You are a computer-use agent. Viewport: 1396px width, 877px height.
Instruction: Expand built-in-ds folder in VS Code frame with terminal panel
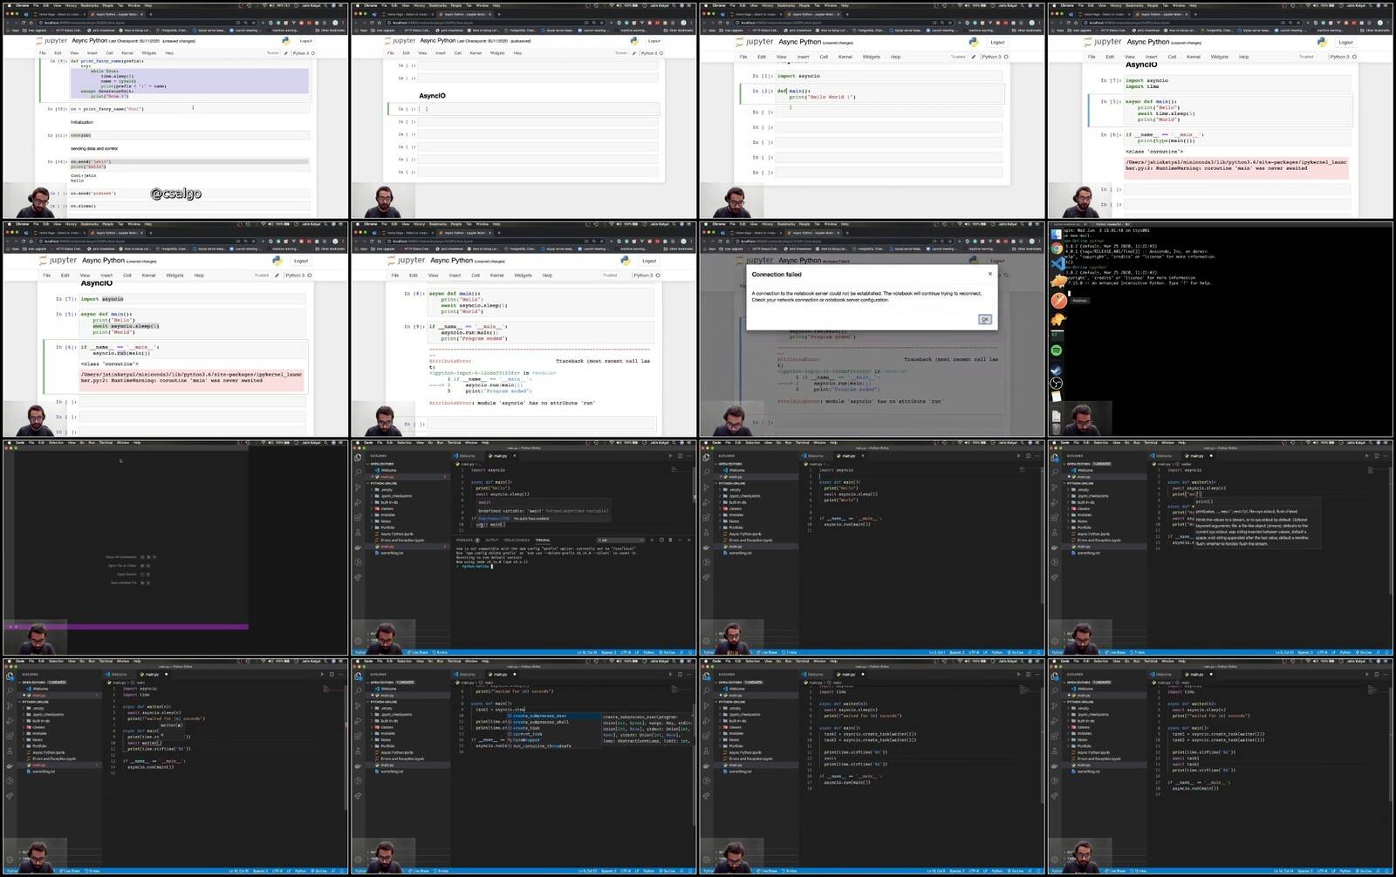tap(383, 502)
